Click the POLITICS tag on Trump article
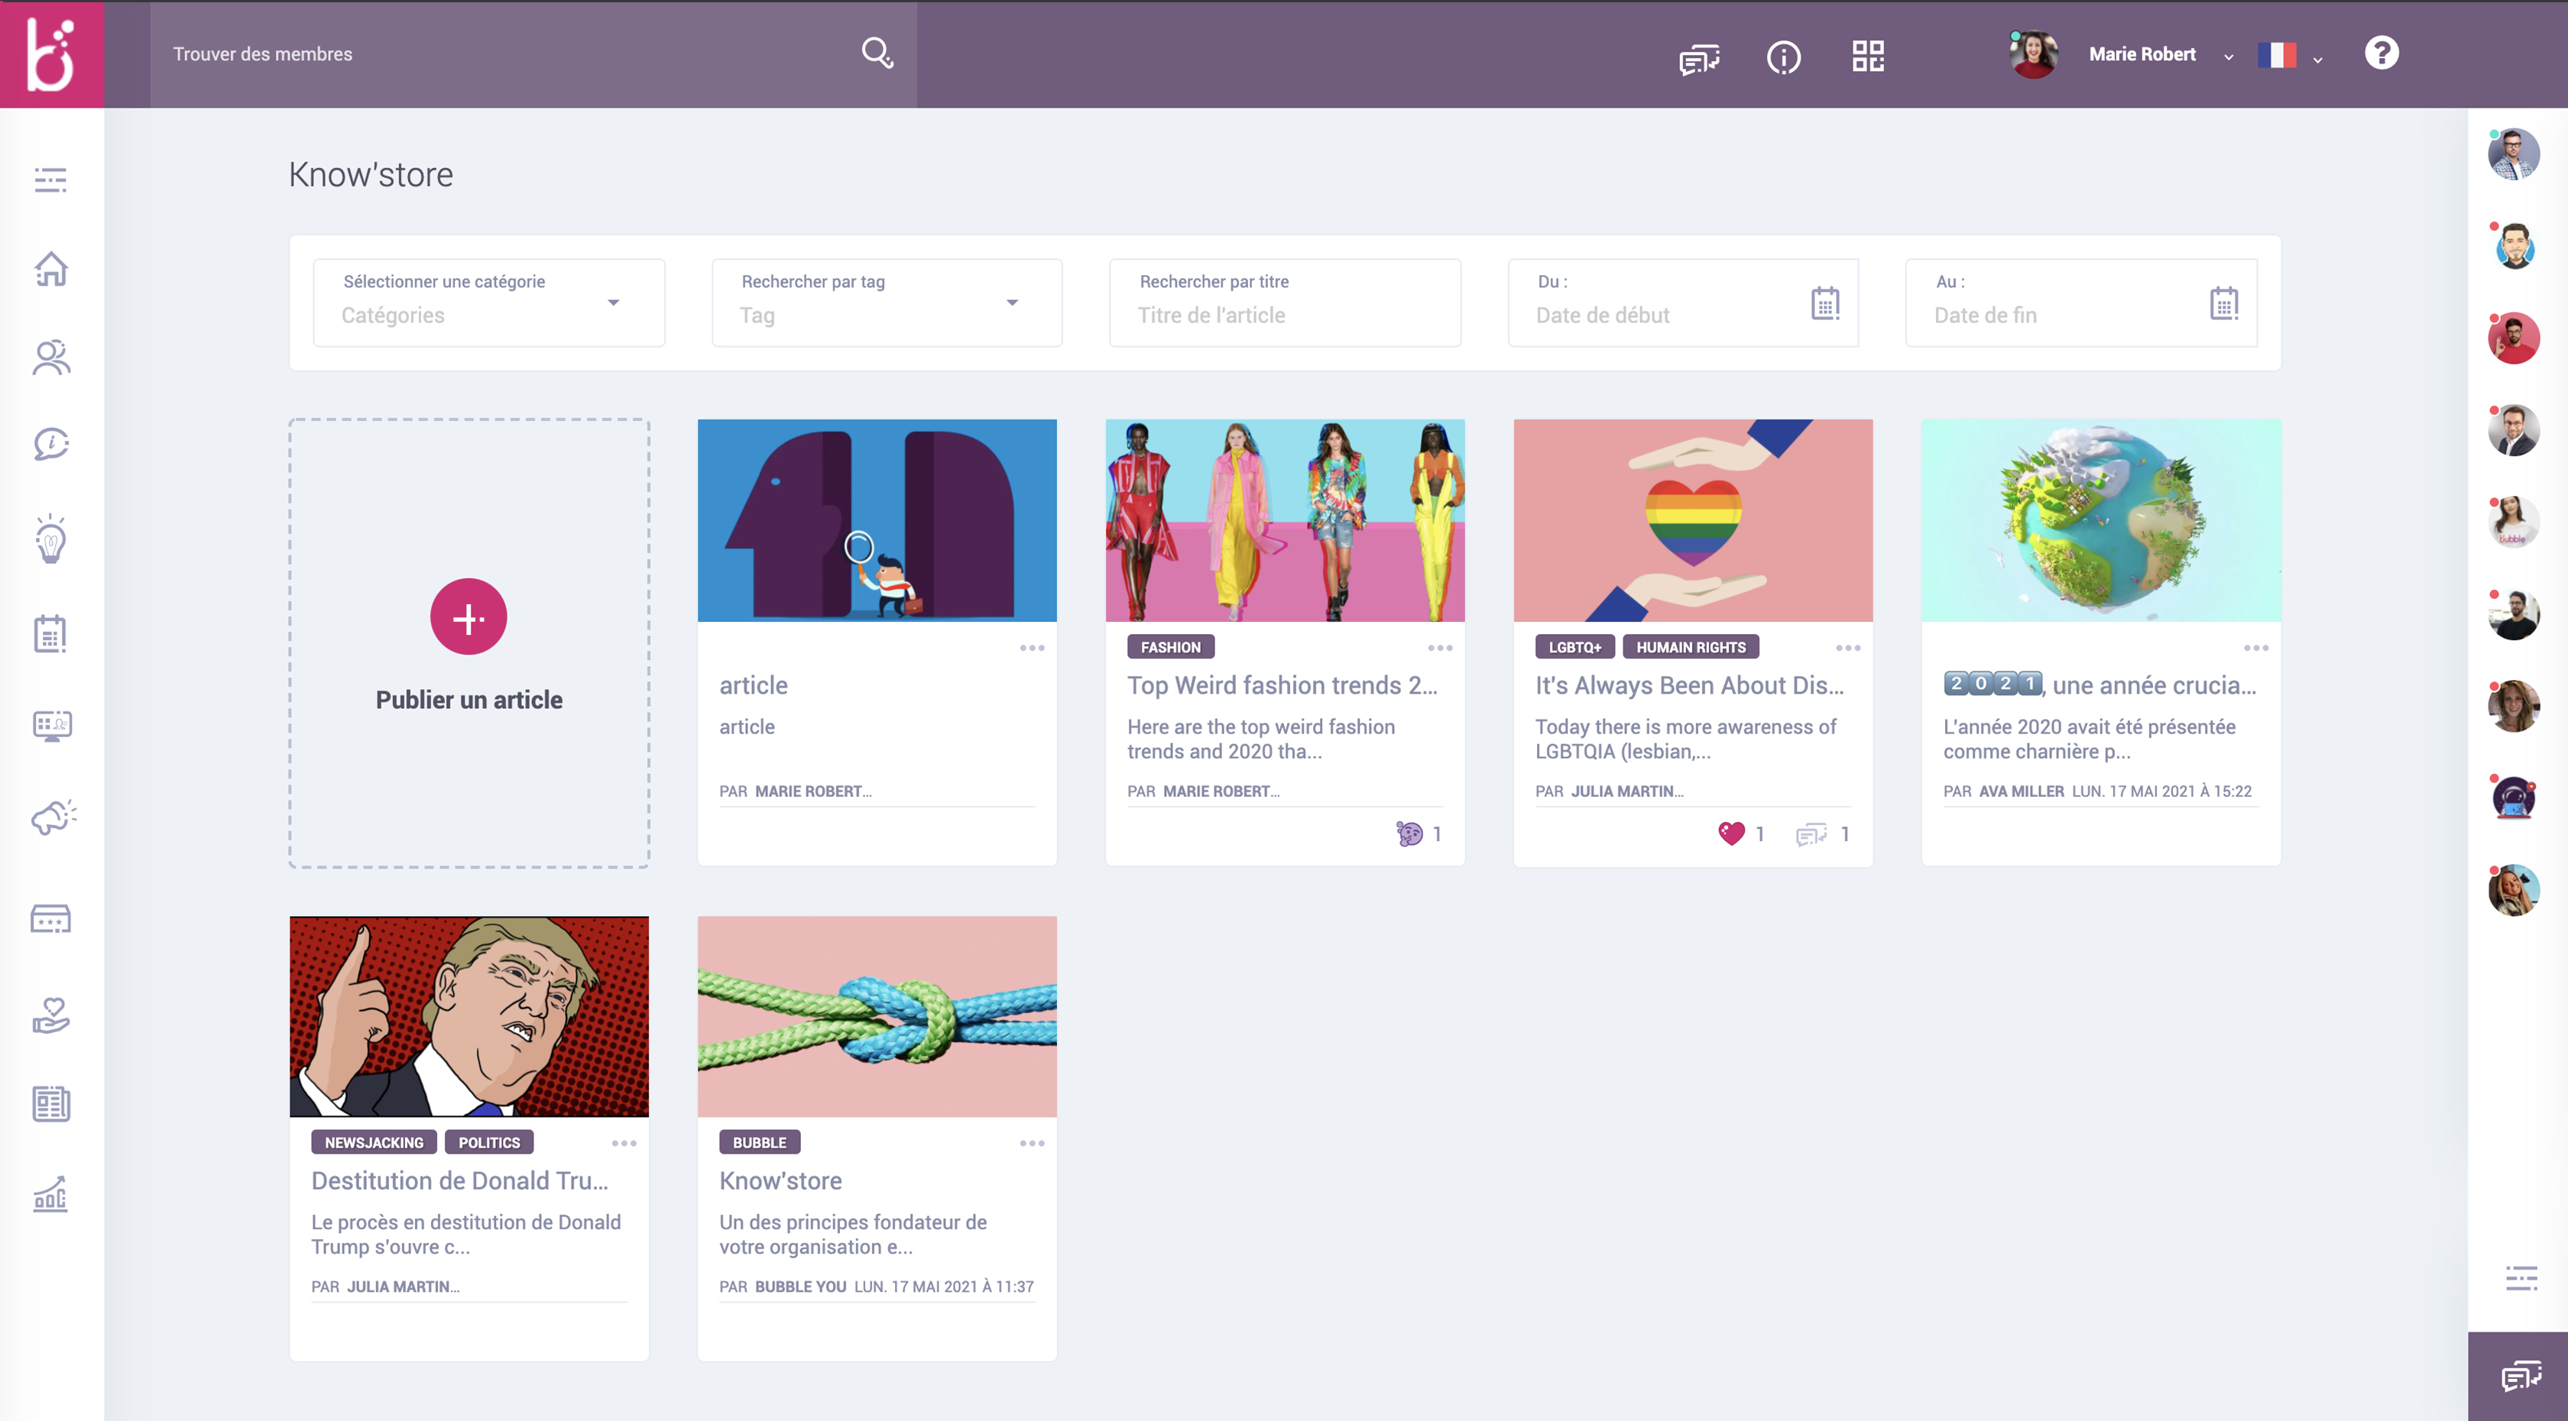The width and height of the screenshot is (2568, 1421). click(488, 1142)
